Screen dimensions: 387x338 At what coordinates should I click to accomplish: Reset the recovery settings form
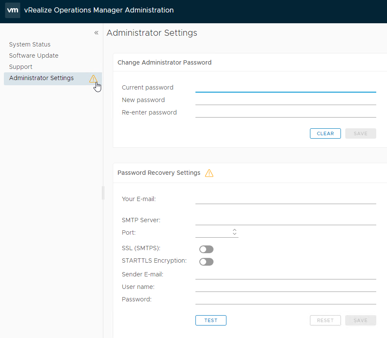click(x=325, y=320)
